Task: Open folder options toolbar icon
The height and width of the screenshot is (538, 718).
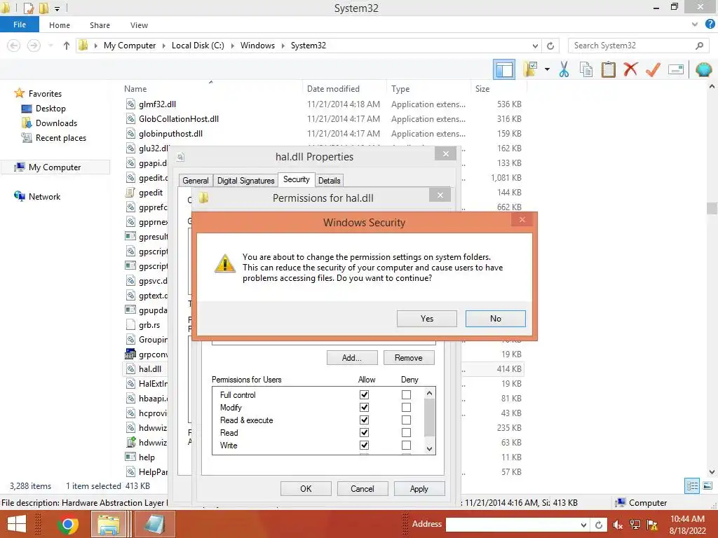Action: pyautogui.click(x=530, y=69)
